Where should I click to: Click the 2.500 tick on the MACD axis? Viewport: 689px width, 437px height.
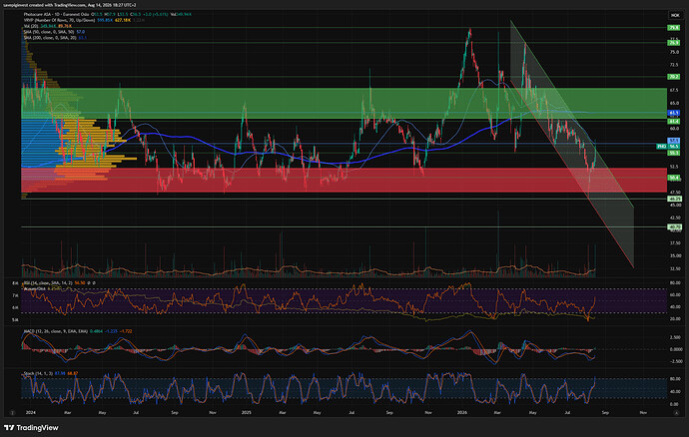(x=675, y=337)
